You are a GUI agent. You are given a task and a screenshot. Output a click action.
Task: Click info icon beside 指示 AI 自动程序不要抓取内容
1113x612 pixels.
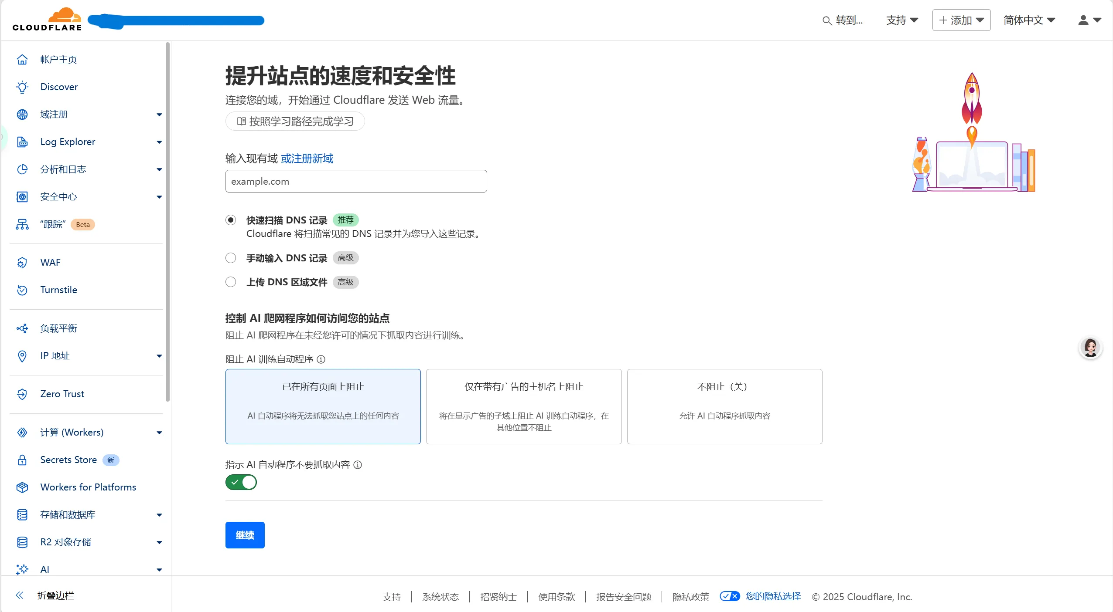tap(358, 465)
